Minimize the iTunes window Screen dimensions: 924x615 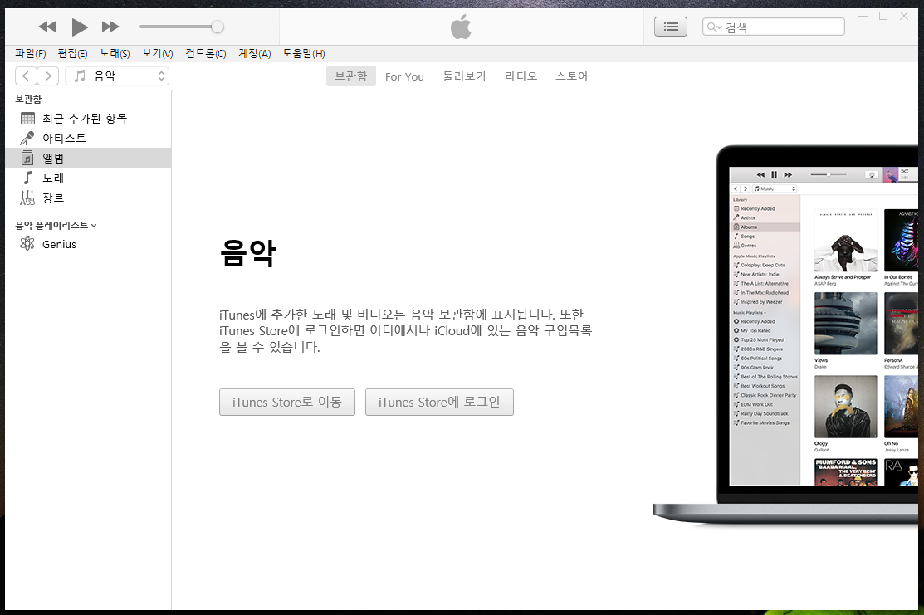[862, 16]
